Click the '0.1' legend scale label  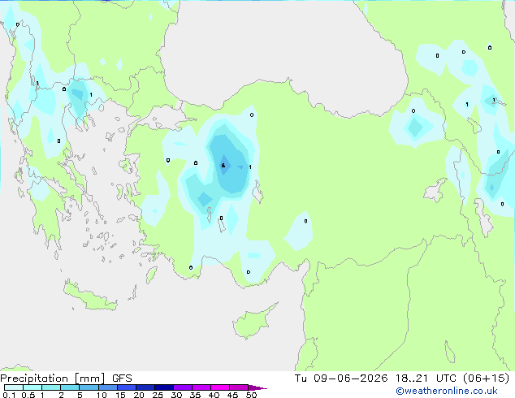coord(9,395)
